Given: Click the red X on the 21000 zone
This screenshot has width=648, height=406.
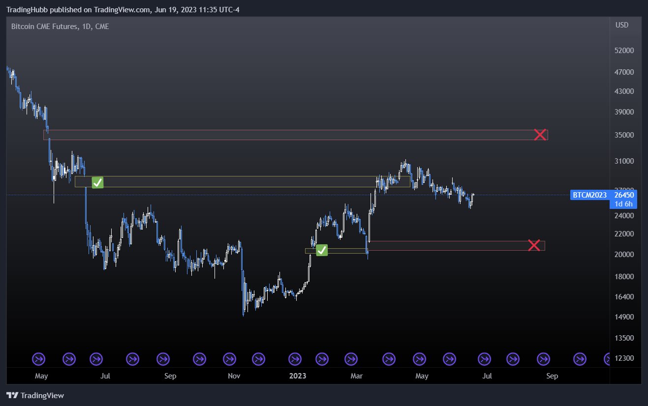Looking at the screenshot, I should (534, 245).
